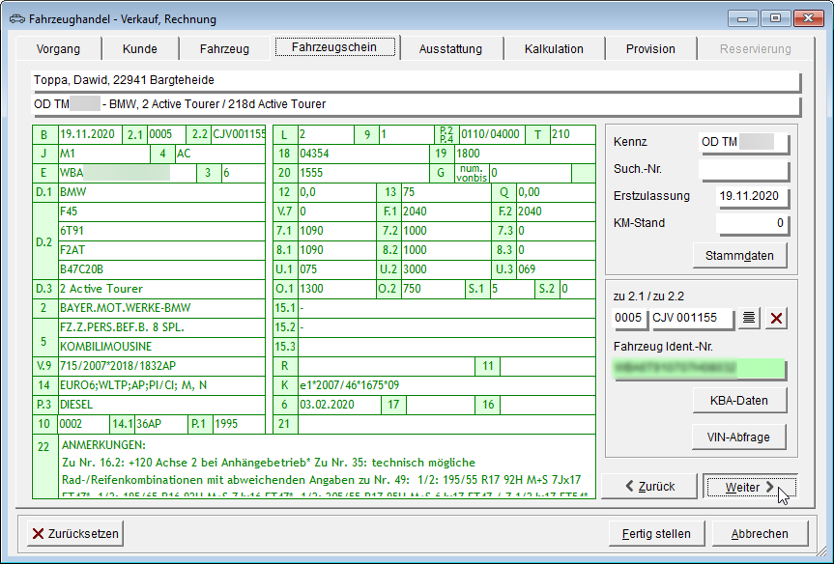Click field 14 EURO6;WLTP;AP;PI/CI; M, N

point(161,385)
